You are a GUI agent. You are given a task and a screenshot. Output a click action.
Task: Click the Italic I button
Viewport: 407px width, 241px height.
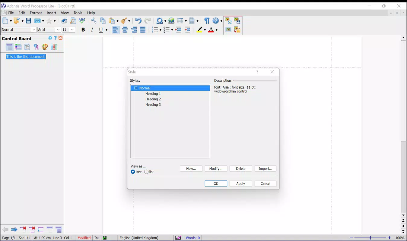[x=92, y=30]
